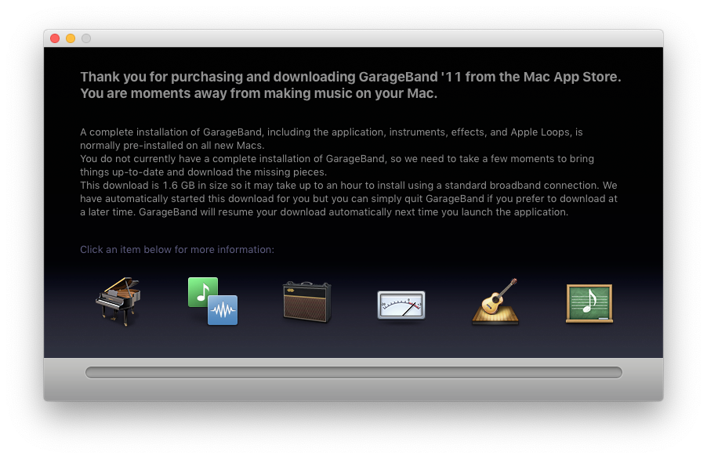
Task: Click the download progress bar
Action: click(x=353, y=373)
